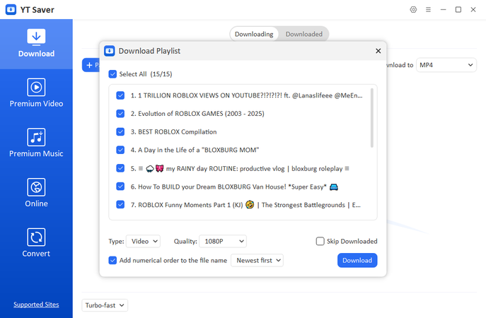Image resolution: width=486 pixels, height=318 pixels.
Task: Go to Premium Music section
Action: [36, 137]
